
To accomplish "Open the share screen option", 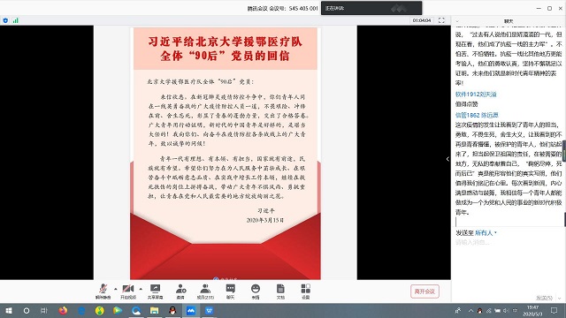I will tap(155, 291).
